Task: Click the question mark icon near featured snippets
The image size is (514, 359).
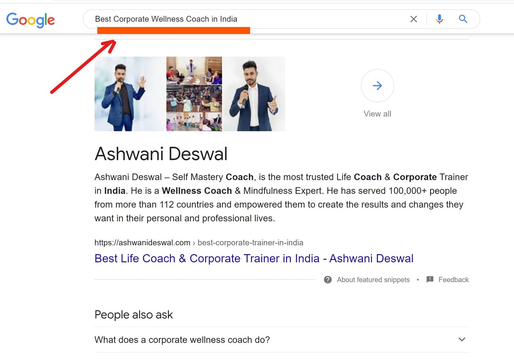Action: [x=328, y=280]
